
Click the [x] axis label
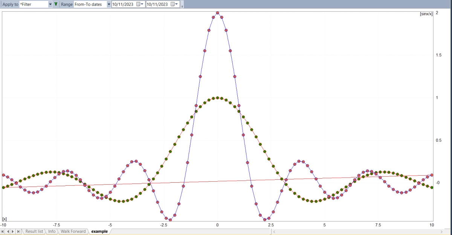point(5,219)
